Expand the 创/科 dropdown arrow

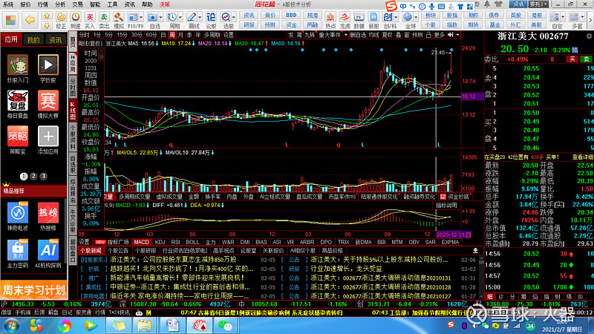pyautogui.click(x=396, y=17)
